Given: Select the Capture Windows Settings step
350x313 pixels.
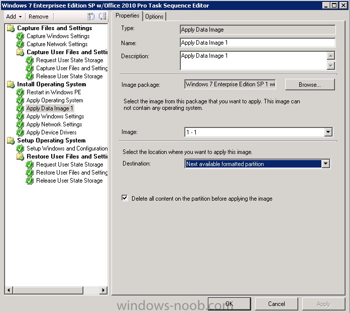Looking at the screenshot, I should (x=58, y=36).
